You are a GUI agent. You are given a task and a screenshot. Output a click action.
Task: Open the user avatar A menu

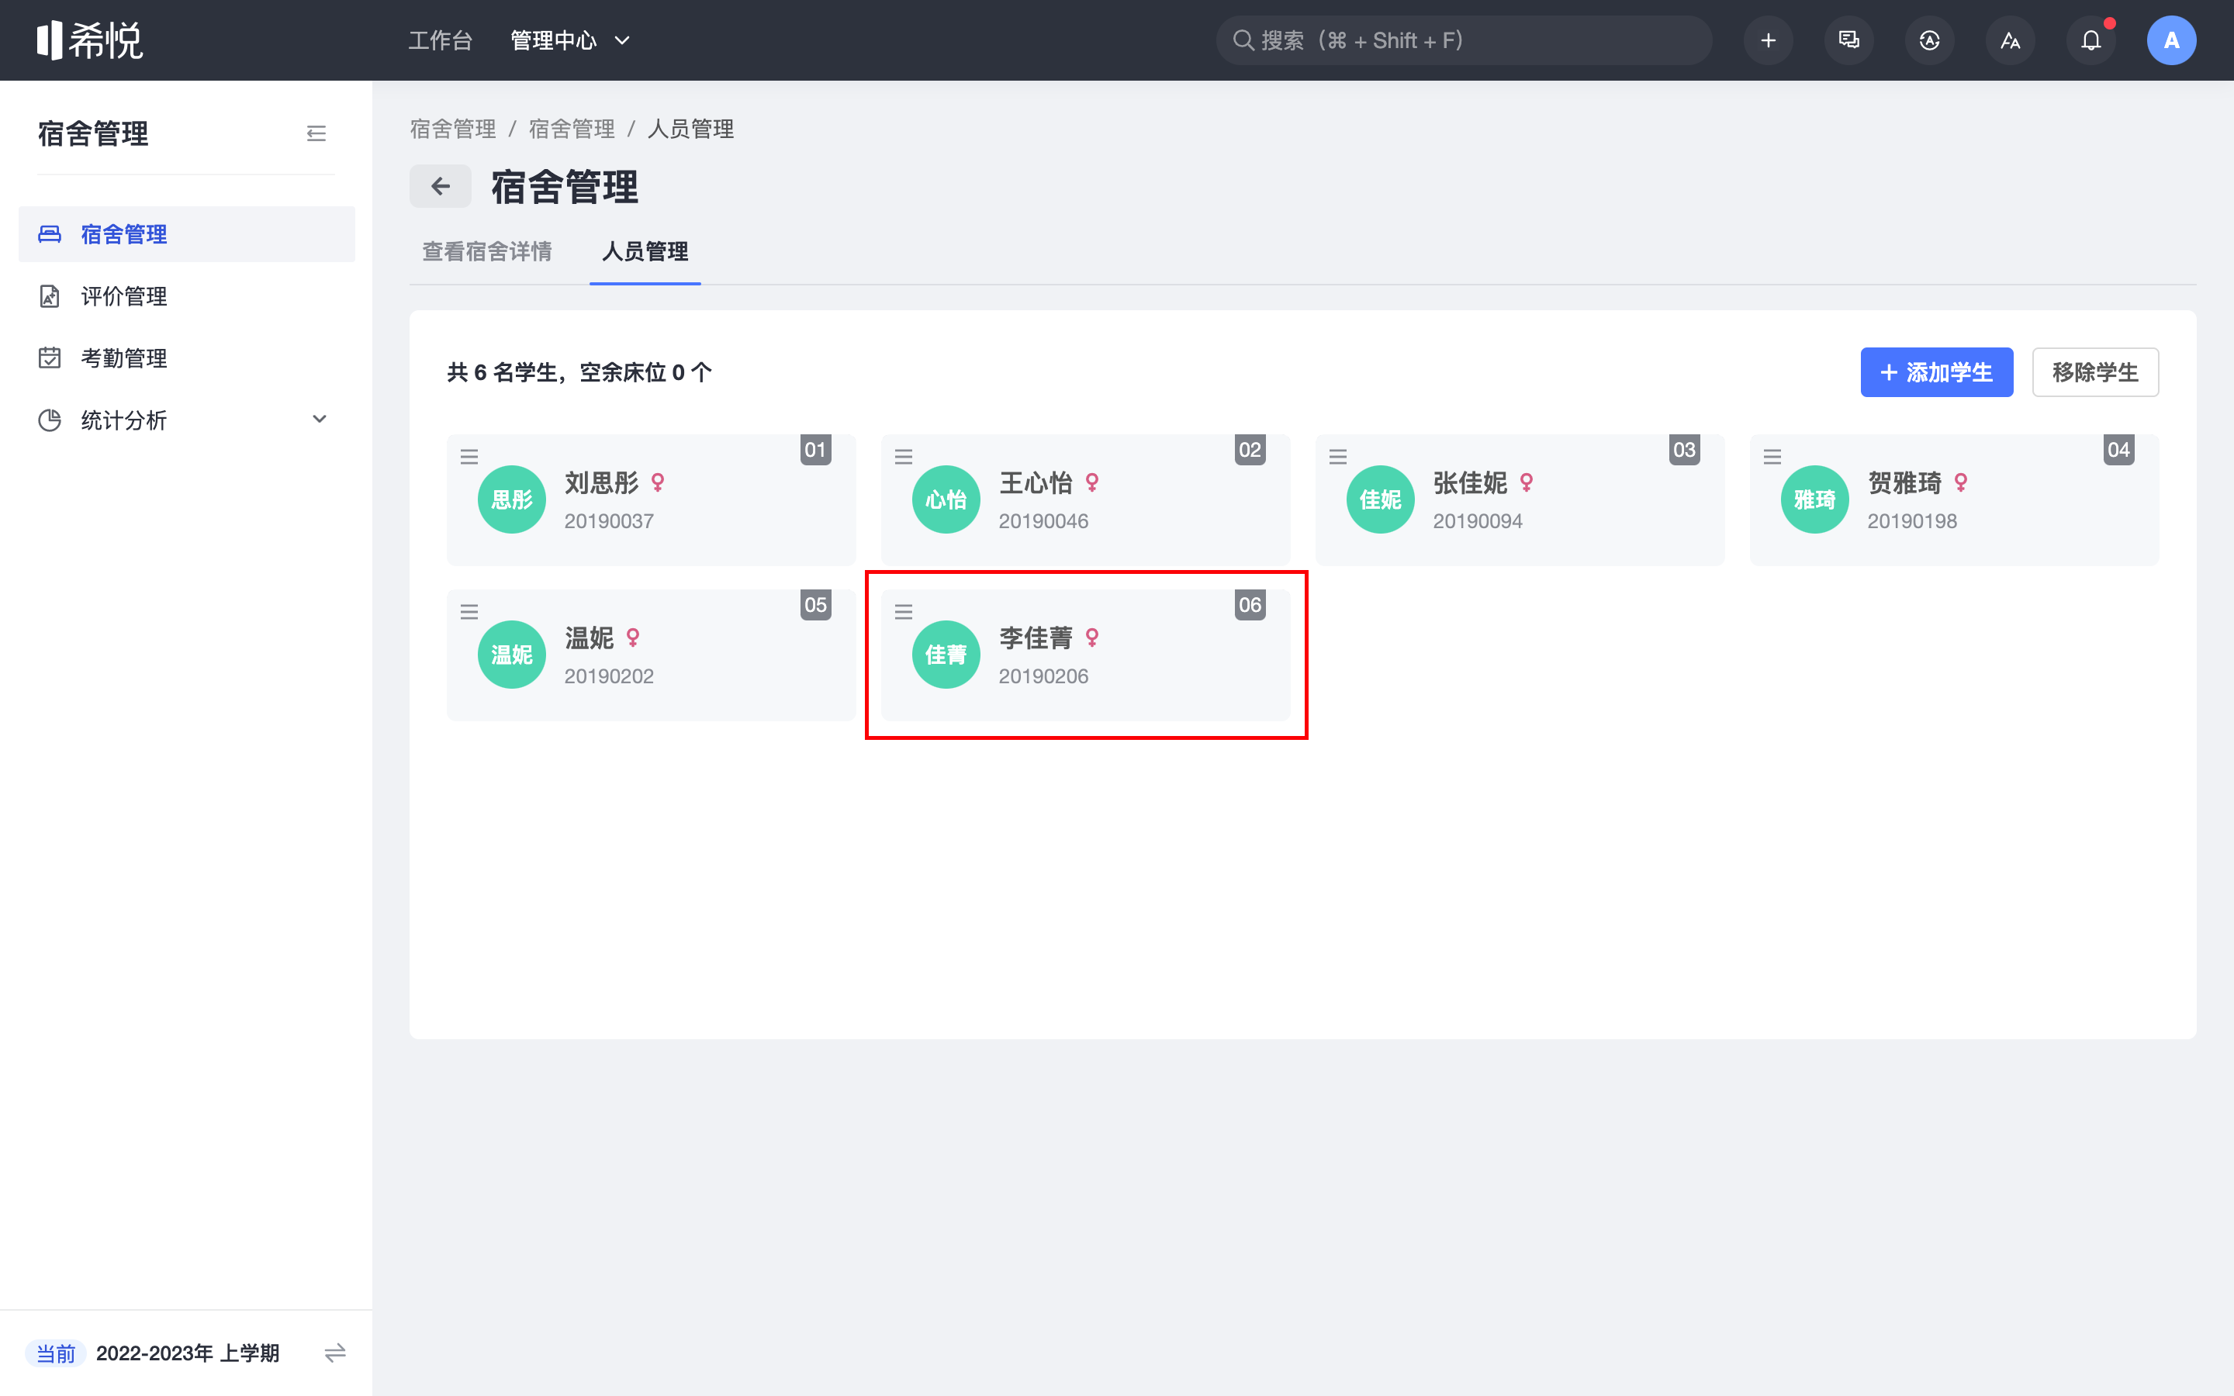click(2171, 40)
